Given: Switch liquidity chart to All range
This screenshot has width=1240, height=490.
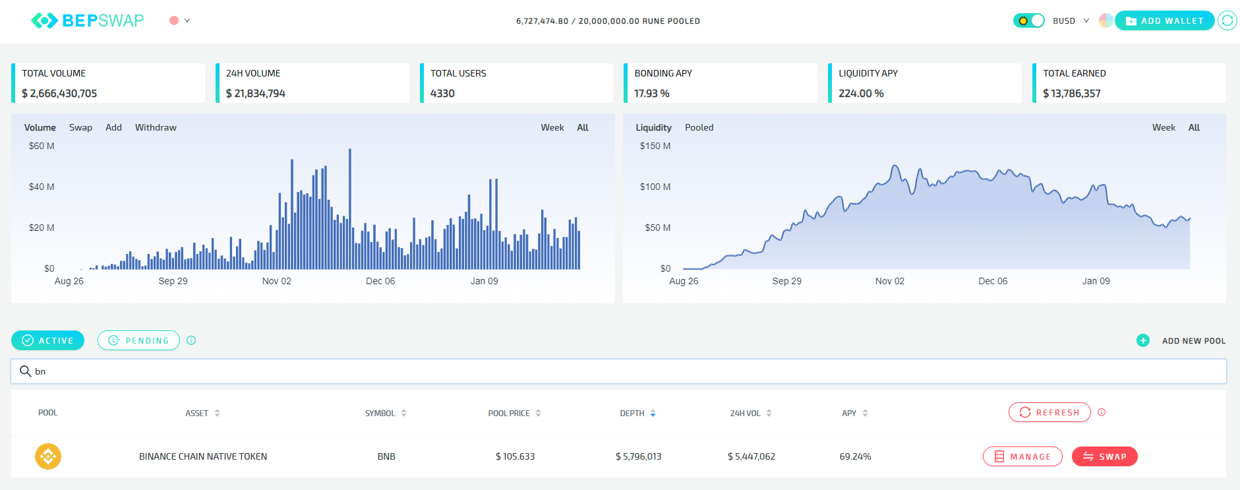Looking at the screenshot, I should (1194, 127).
